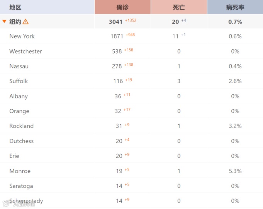This screenshot has width=263, height=209.
Task: Select the Westchester county name
Action: [x=25, y=51]
